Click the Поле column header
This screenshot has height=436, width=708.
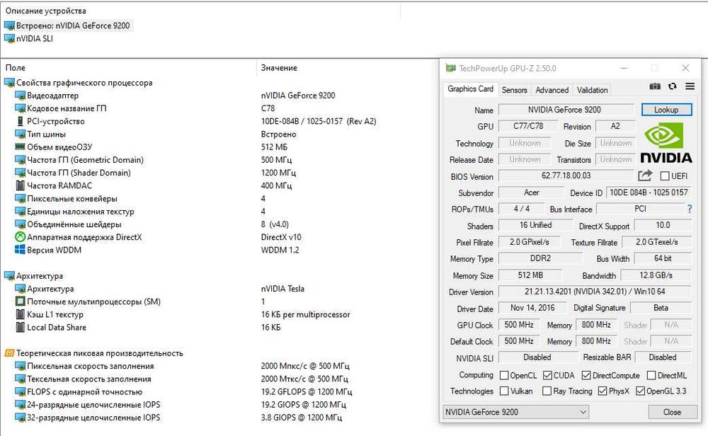coord(16,68)
